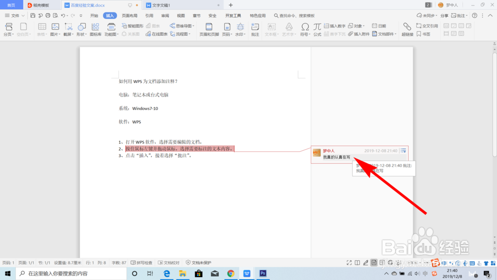Switch to reading layout view icon
This screenshot has width=497, height=280.
click(357, 263)
